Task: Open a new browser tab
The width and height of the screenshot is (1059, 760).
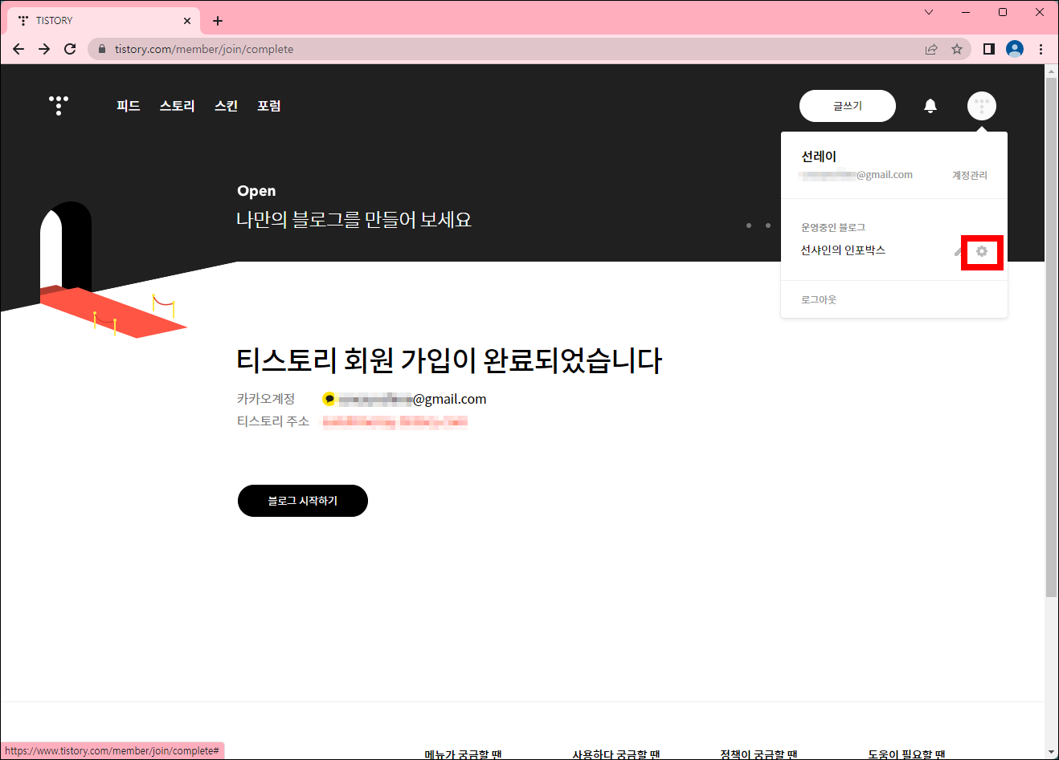Action: (x=218, y=21)
